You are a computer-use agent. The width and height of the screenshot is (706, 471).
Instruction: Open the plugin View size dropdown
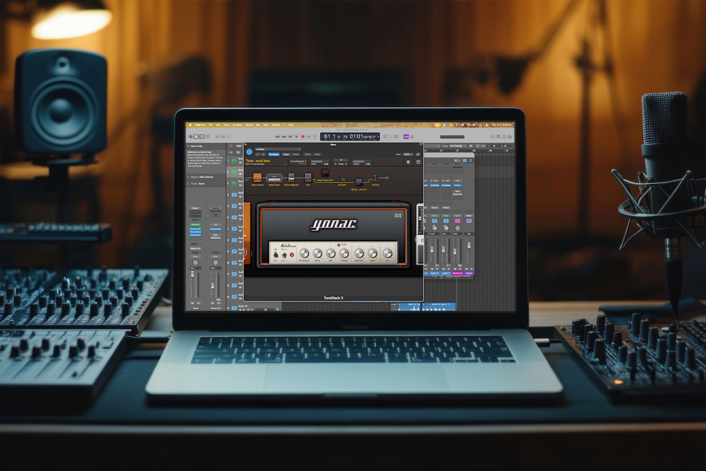tap(407, 154)
